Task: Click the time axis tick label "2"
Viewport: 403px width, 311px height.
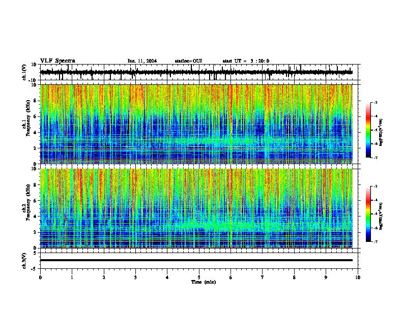Action: tap(104, 277)
